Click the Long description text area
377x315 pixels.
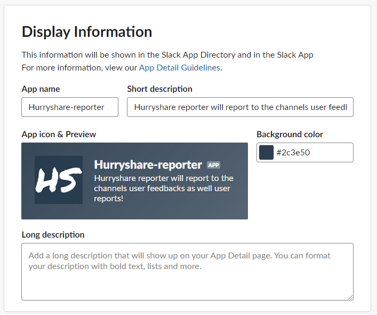click(x=187, y=272)
